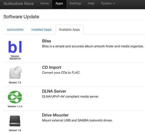Click the Drive Mounter app title
This screenshot has height=132, width=145.
coord(55,115)
